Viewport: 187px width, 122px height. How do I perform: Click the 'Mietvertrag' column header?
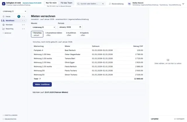tap(39, 46)
